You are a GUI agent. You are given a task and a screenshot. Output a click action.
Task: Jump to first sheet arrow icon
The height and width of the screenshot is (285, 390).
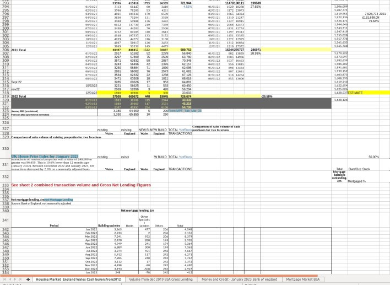(4, 279)
